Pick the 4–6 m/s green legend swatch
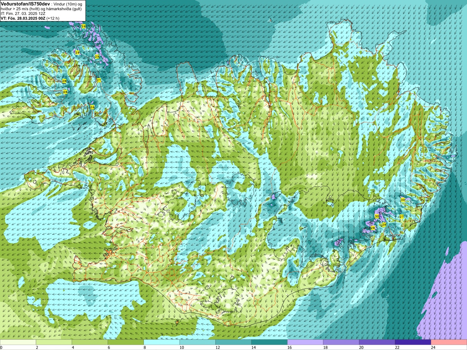This screenshot has width=467, height=350. [90, 342]
